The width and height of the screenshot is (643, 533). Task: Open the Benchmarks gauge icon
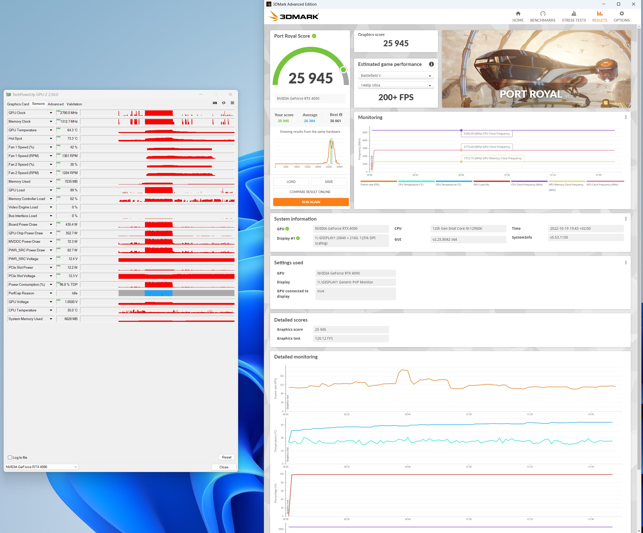click(543, 14)
